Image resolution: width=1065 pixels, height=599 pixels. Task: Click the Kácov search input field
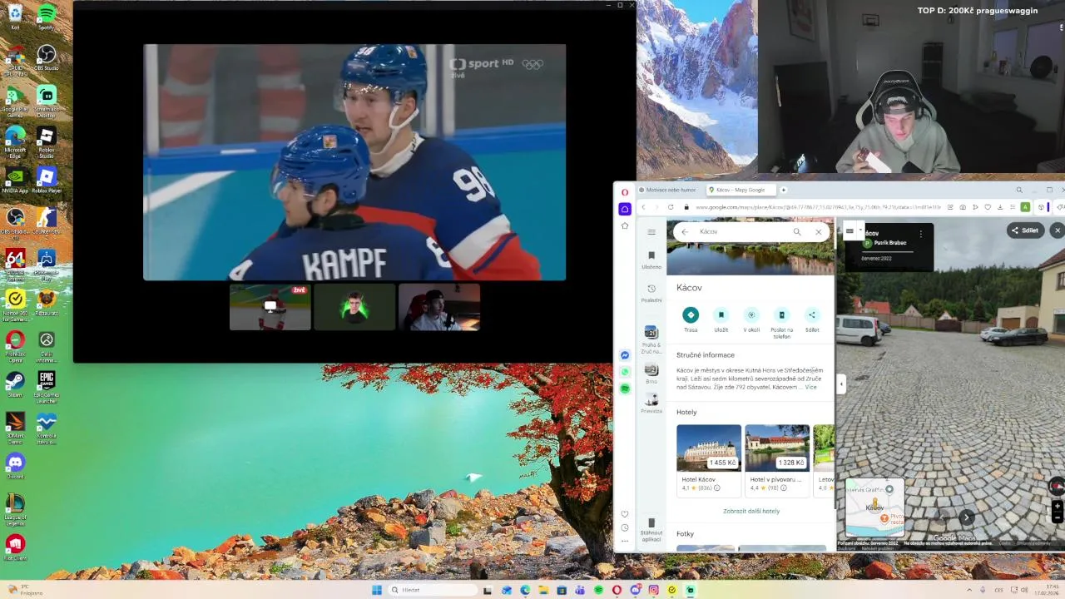741,232
